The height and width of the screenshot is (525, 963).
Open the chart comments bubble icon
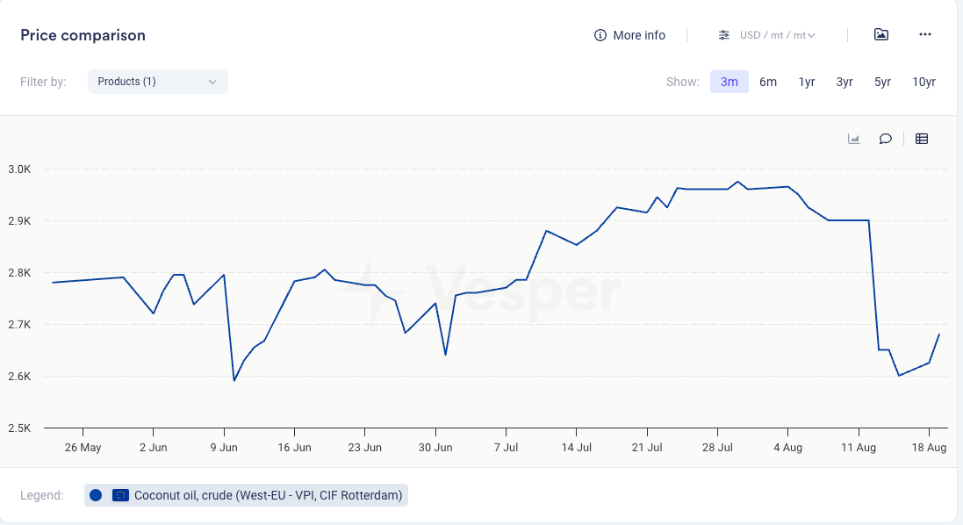tap(886, 139)
